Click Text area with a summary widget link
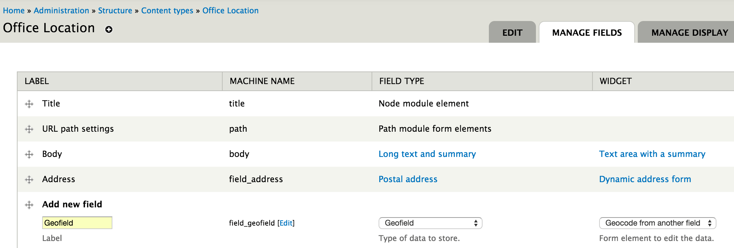734x248 pixels. [x=652, y=154]
